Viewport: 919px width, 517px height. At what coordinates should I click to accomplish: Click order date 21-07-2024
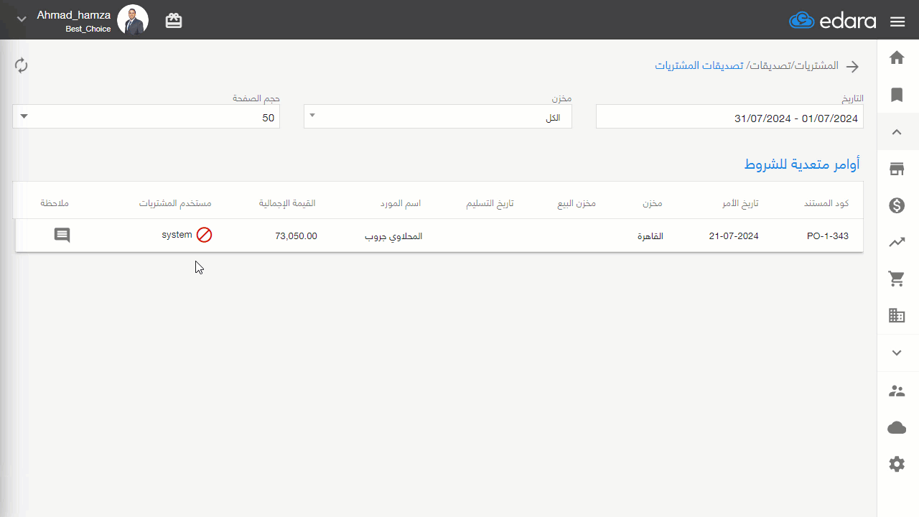pyautogui.click(x=734, y=236)
